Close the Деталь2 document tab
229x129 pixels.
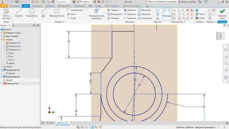click(67, 123)
